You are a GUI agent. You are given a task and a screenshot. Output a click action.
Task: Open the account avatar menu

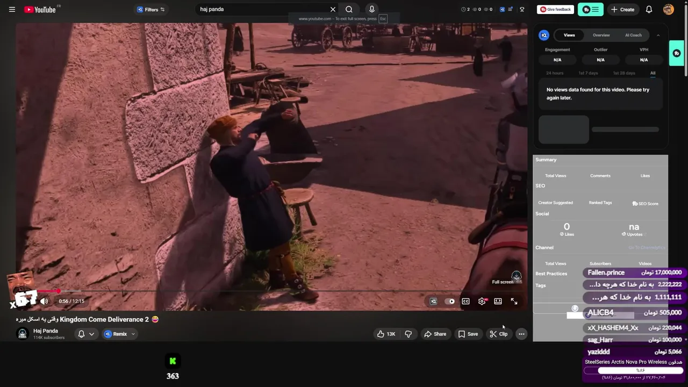pos(668,9)
